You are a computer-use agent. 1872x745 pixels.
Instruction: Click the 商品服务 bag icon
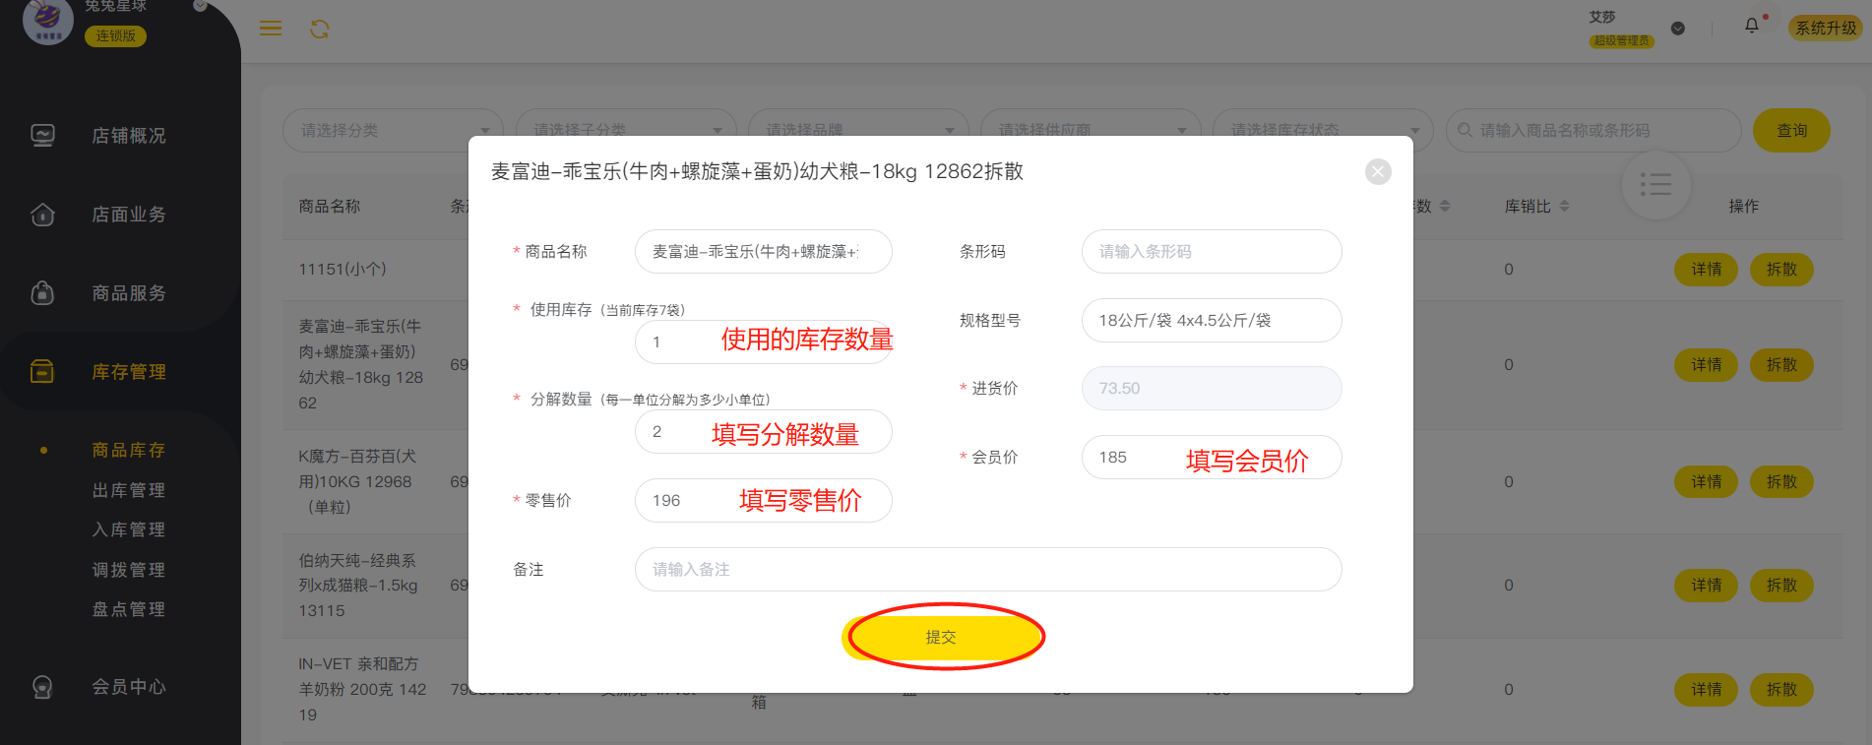[x=42, y=293]
